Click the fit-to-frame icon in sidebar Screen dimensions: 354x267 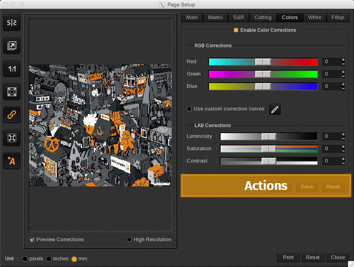click(x=12, y=92)
